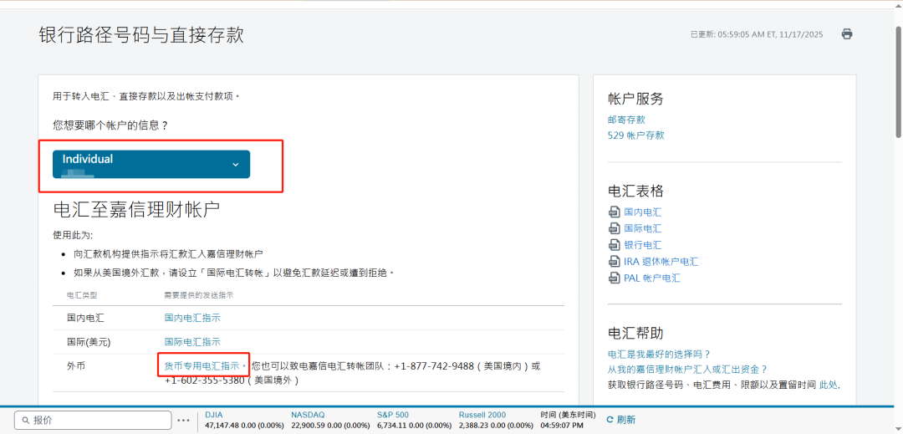The height and width of the screenshot is (434, 903).
Task: Click the 此处 link in wire help
Action: point(829,385)
